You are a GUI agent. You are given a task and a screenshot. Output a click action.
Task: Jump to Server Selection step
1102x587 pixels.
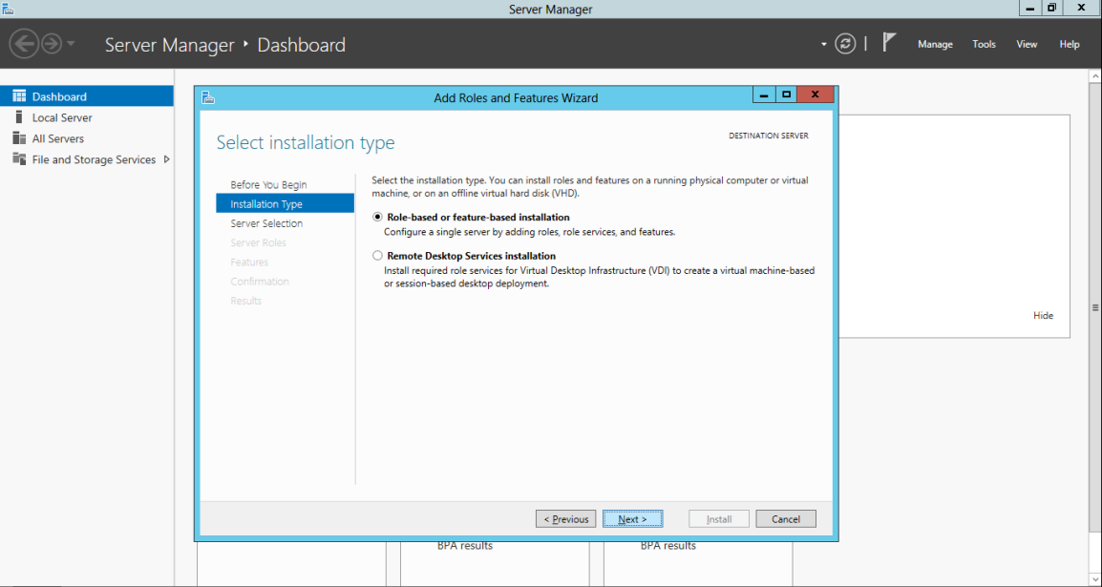[x=266, y=223]
